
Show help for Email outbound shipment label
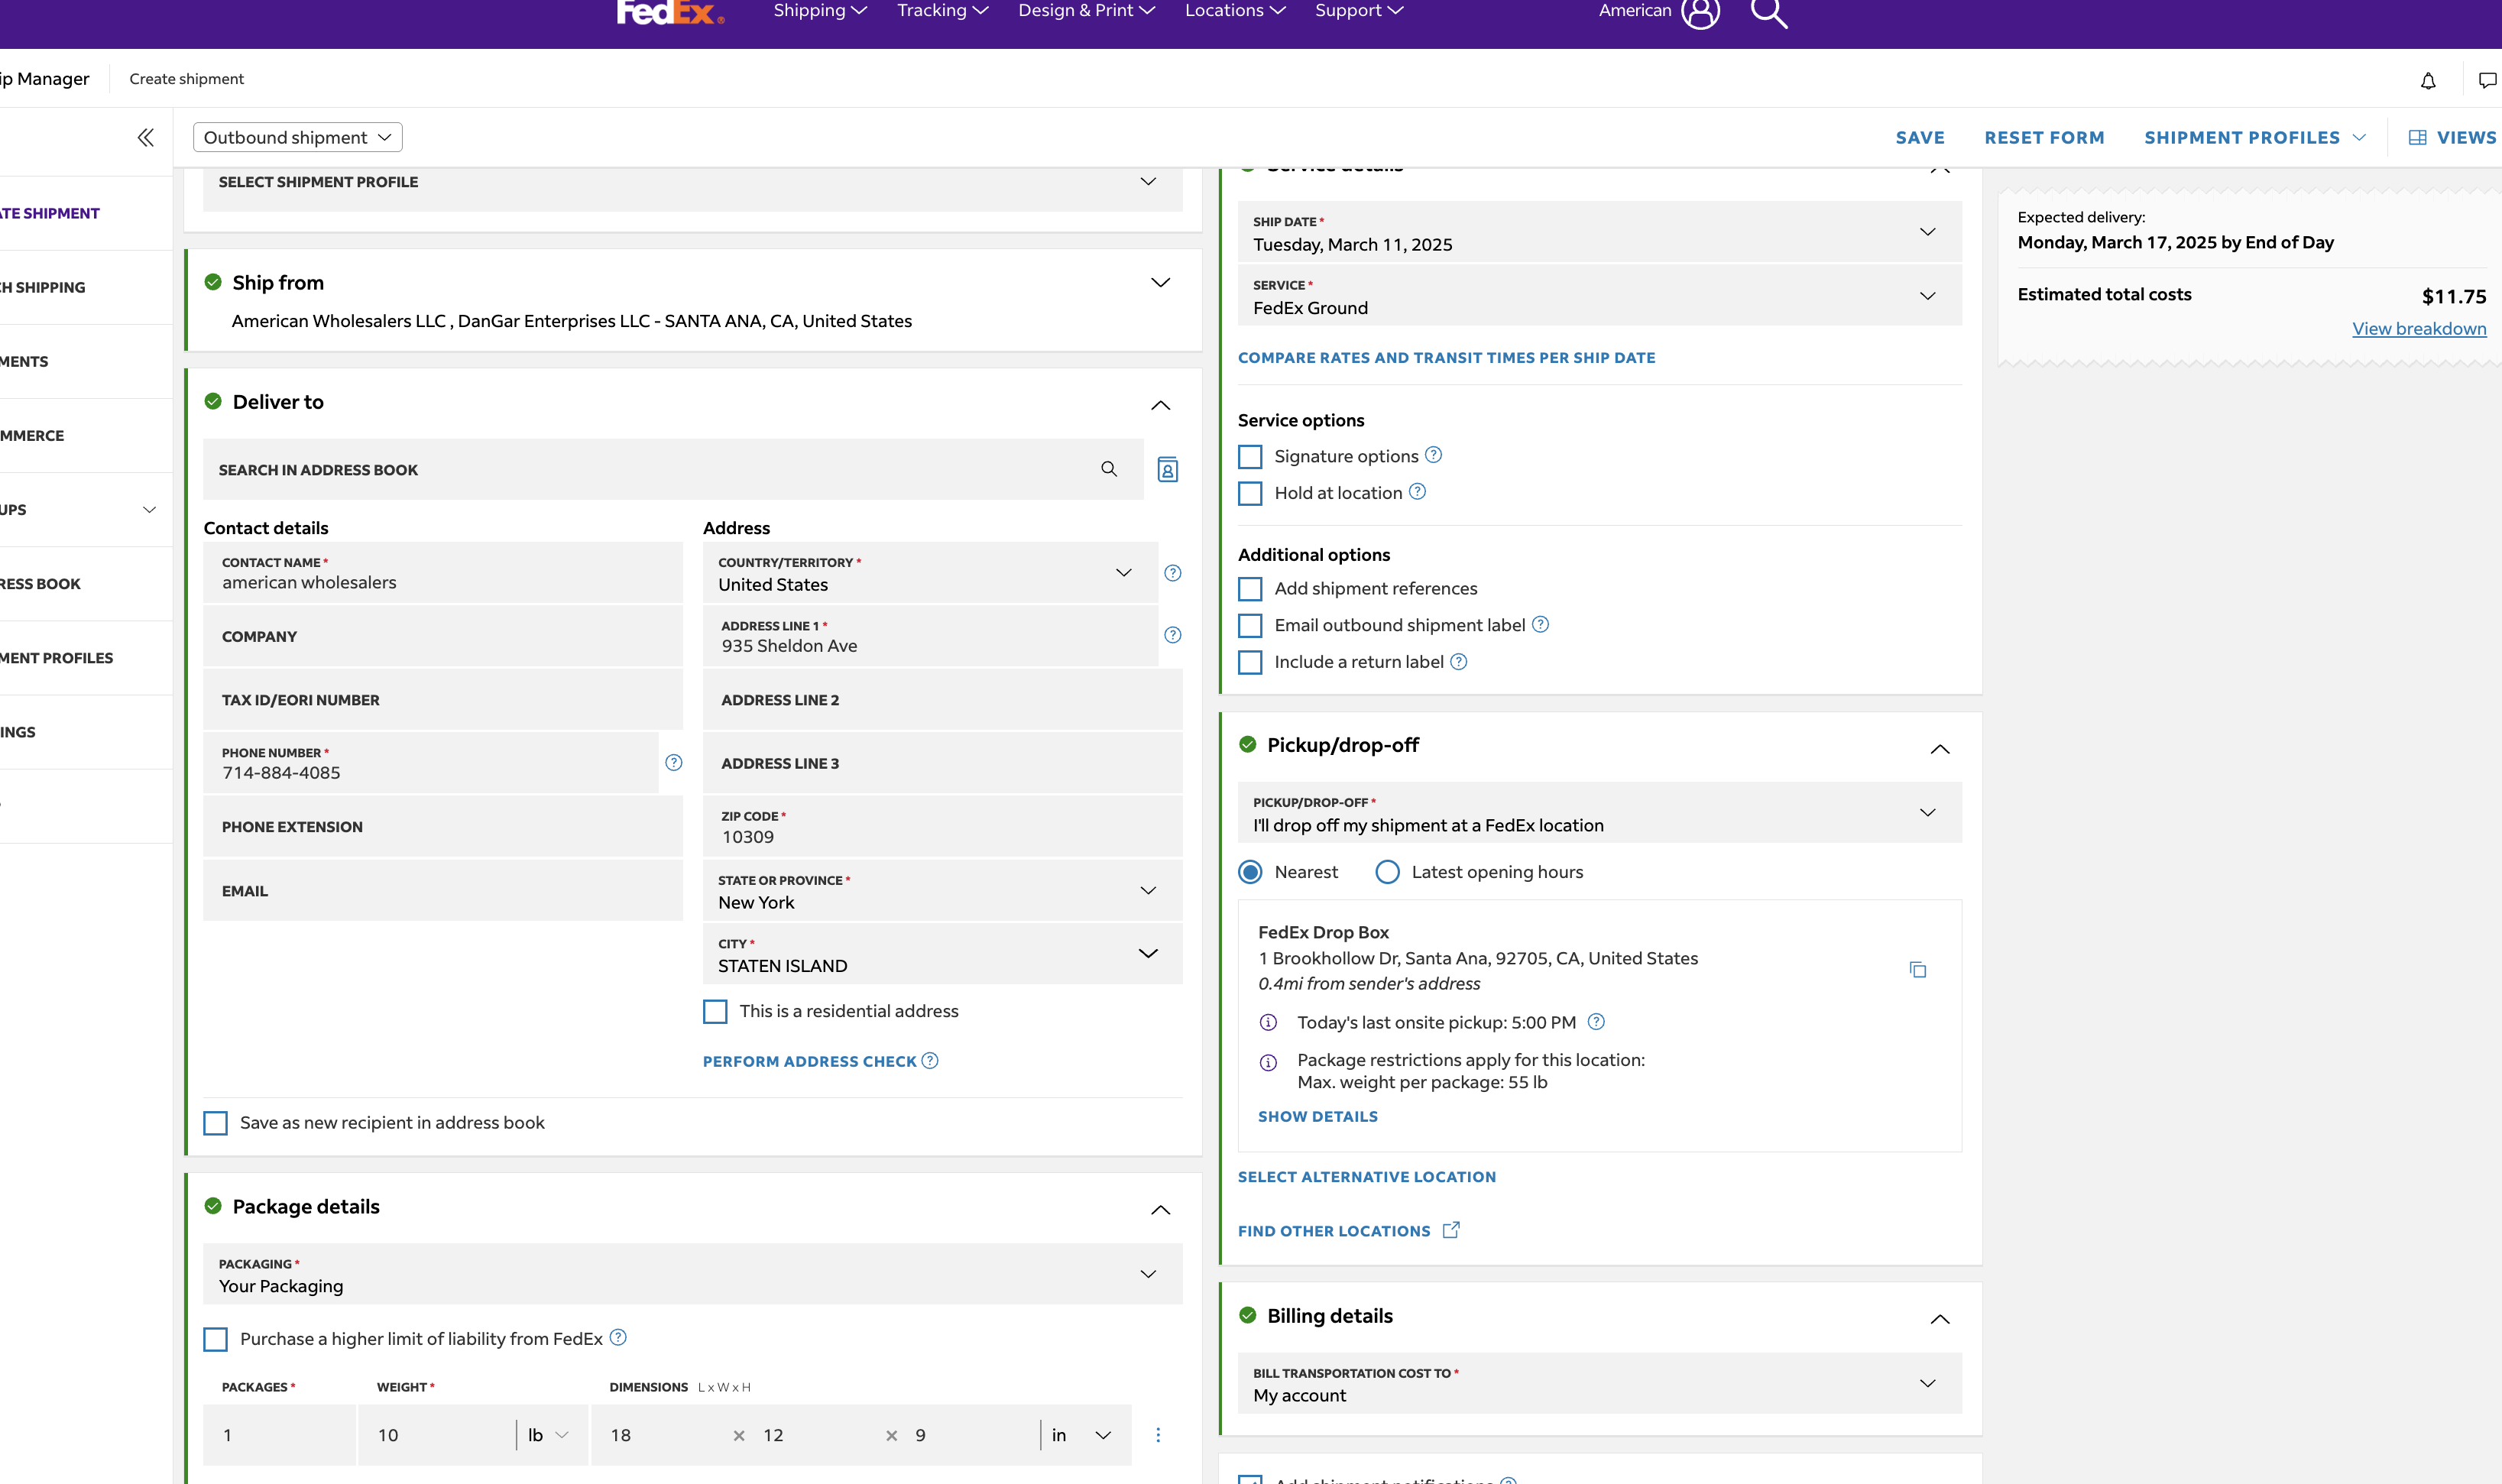(1540, 624)
